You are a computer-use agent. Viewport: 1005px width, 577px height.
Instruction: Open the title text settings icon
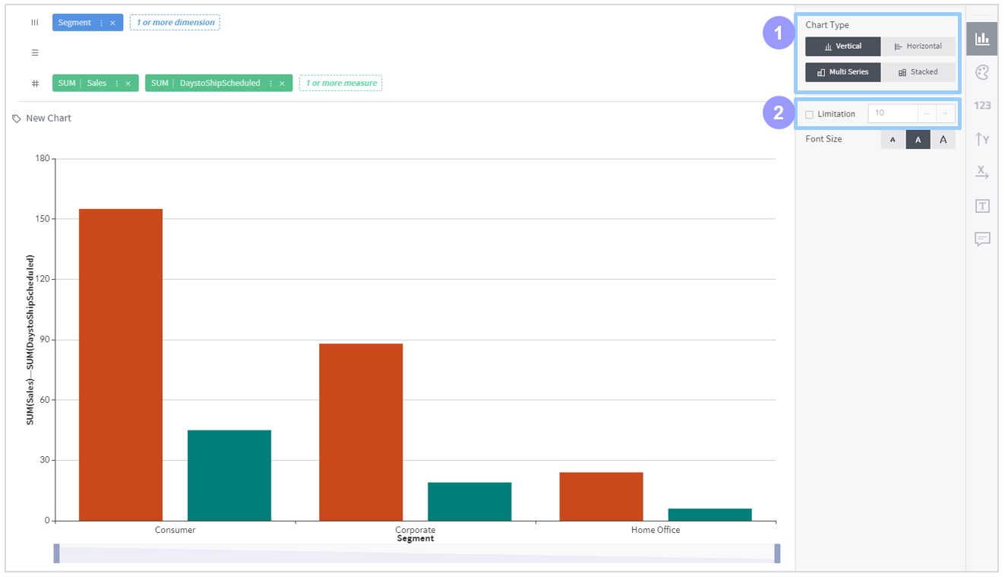coord(982,206)
